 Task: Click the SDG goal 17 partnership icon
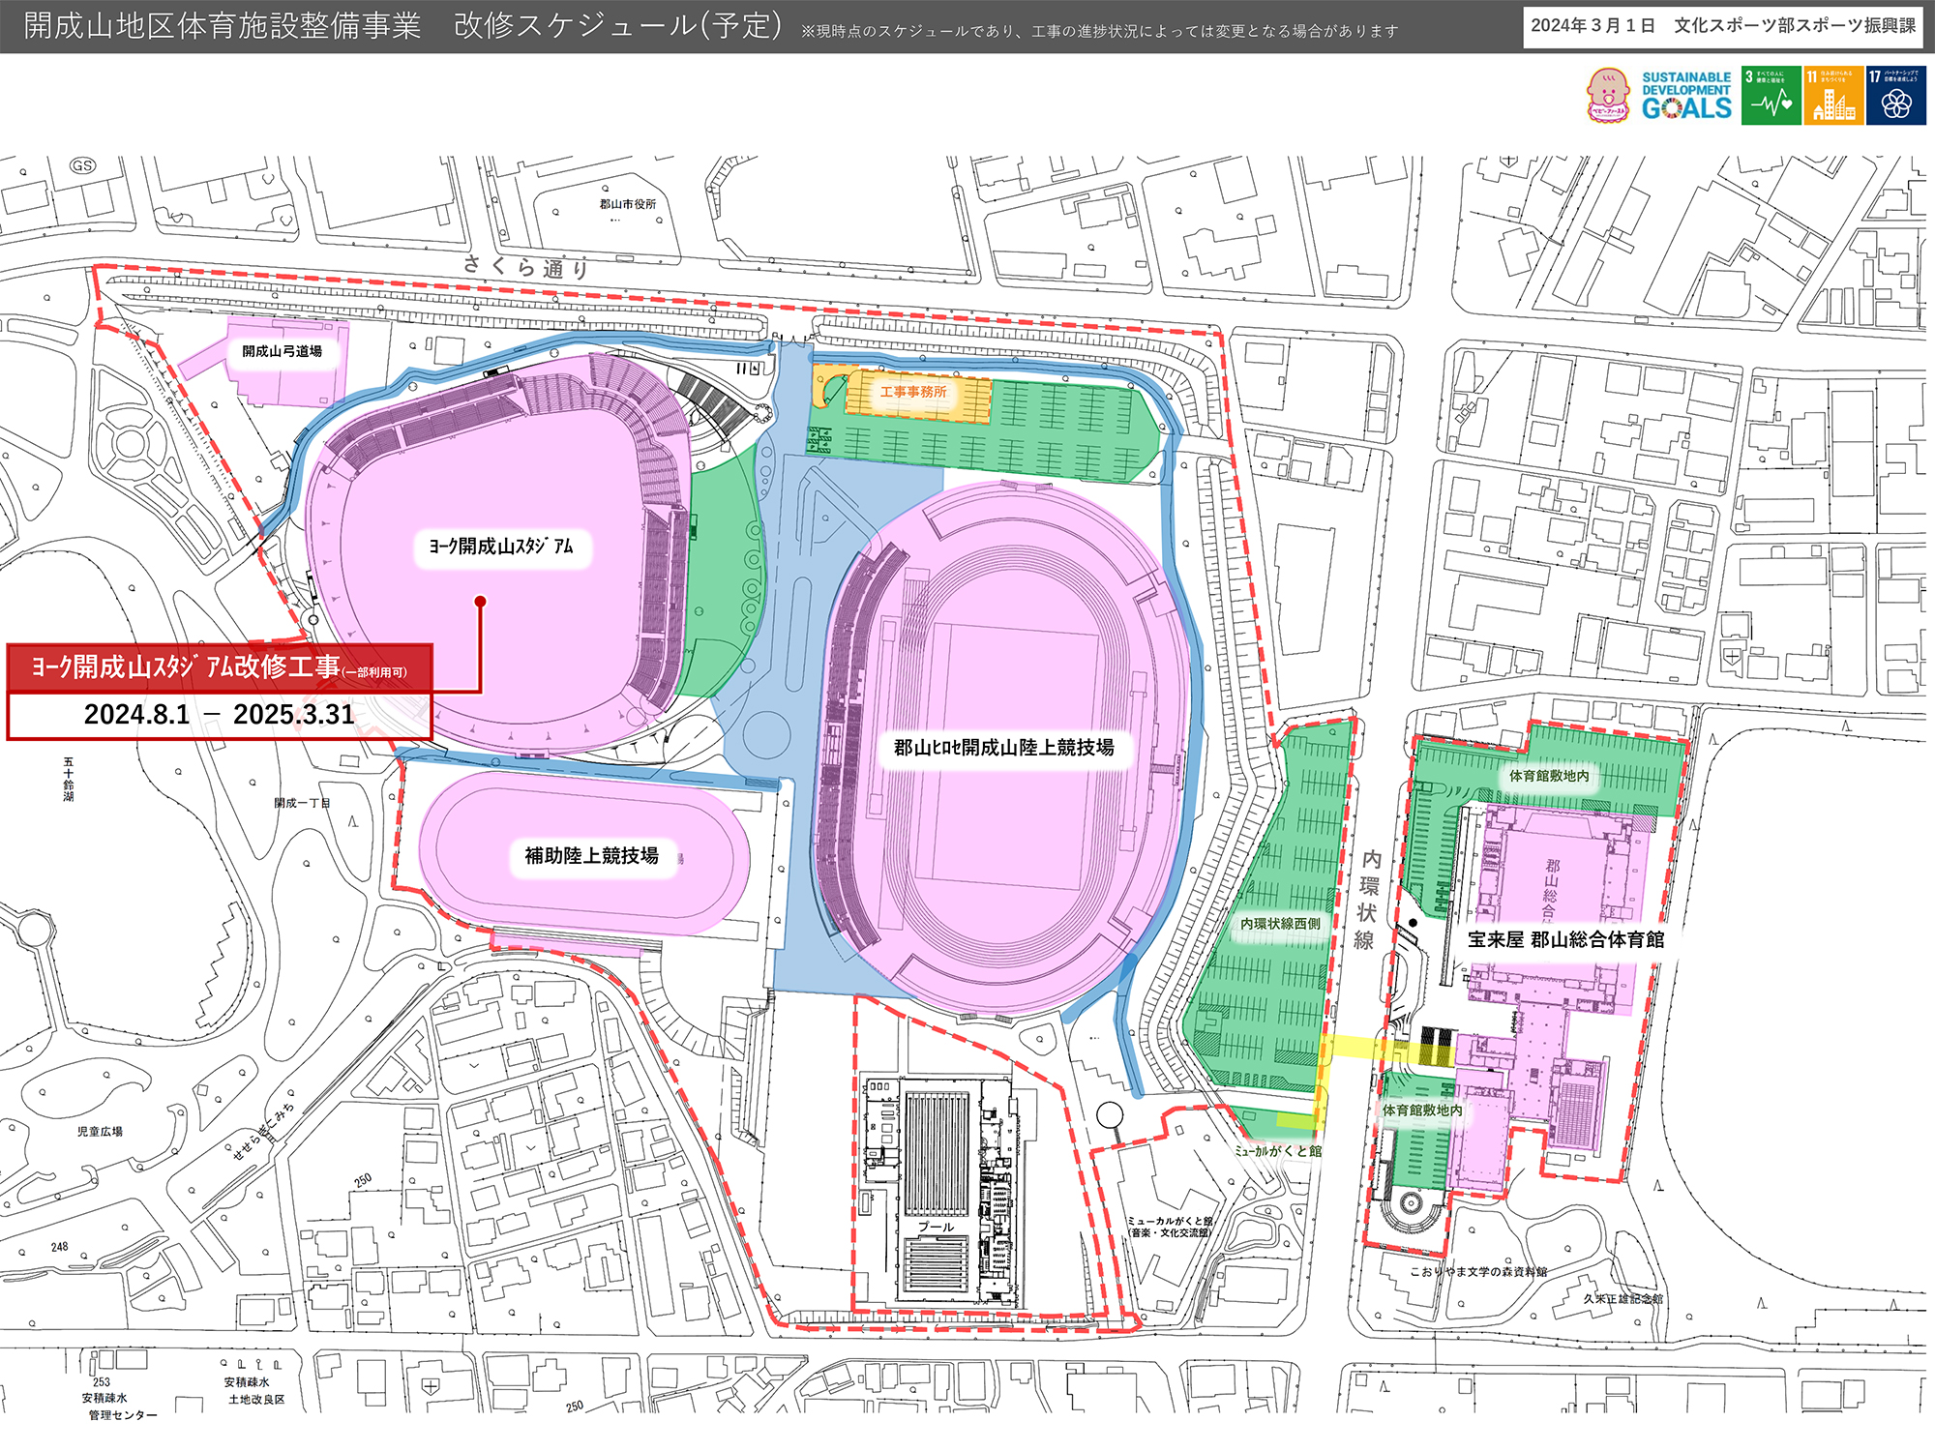click(x=1896, y=96)
